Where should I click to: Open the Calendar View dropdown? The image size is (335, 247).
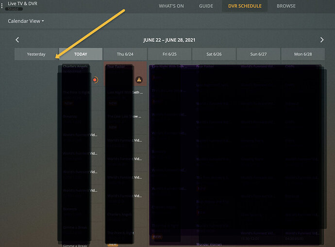click(26, 21)
